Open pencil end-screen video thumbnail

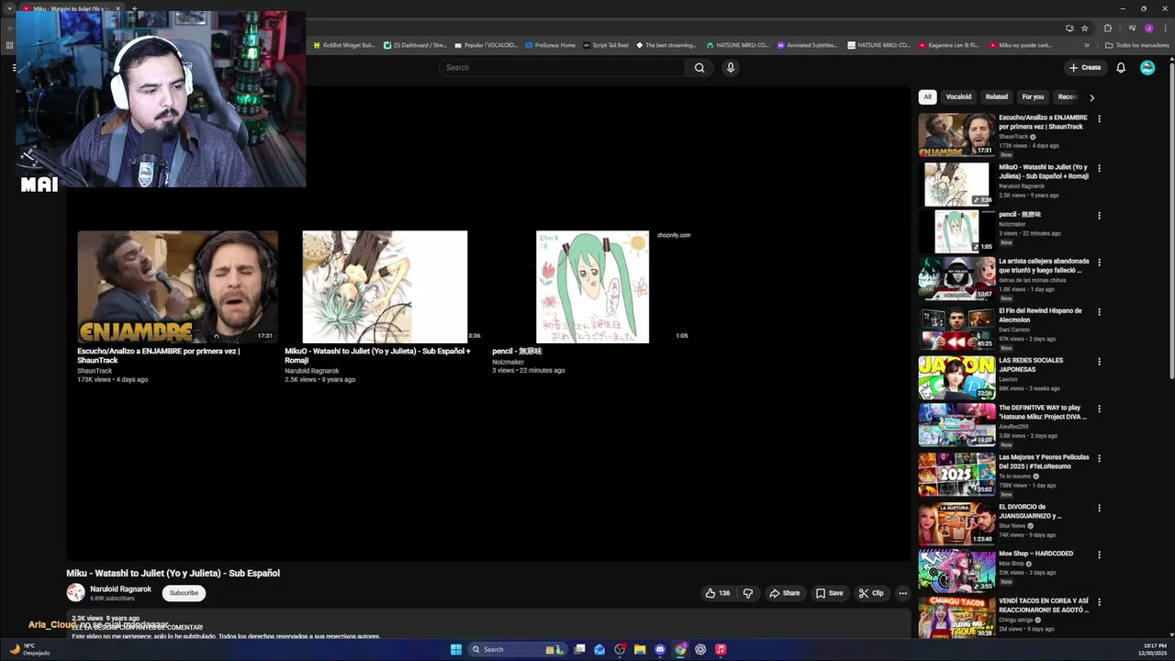click(592, 286)
